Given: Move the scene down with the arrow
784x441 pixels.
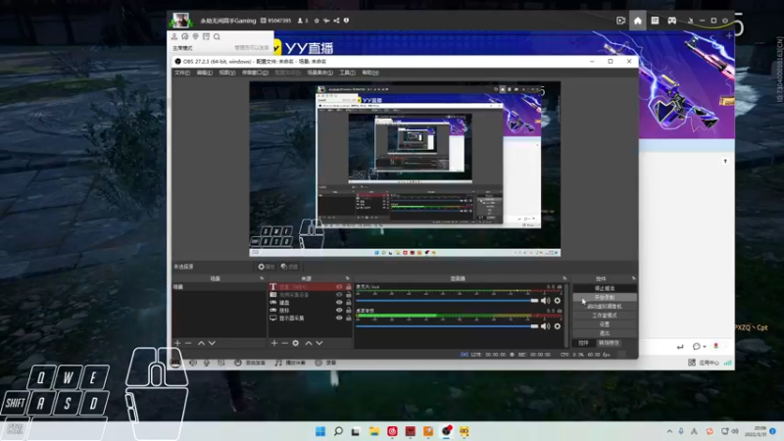Looking at the screenshot, I should coord(212,343).
